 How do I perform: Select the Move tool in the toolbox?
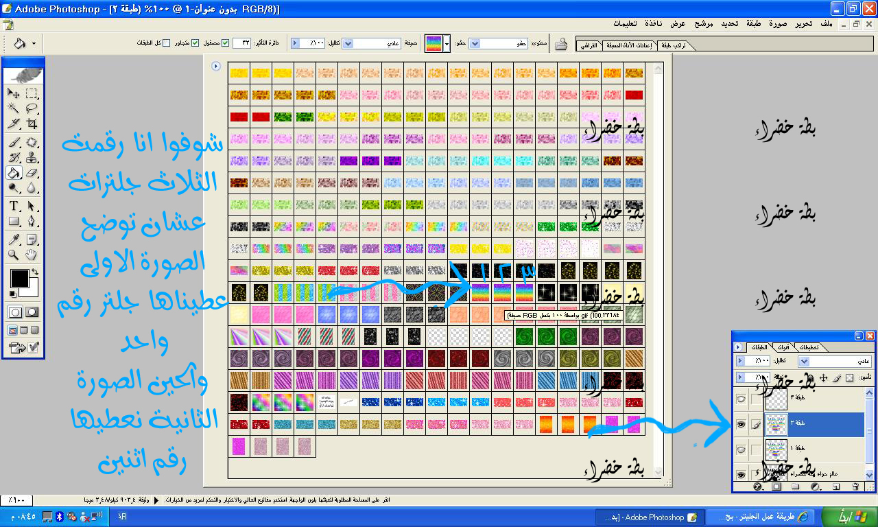(x=14, y=94)
